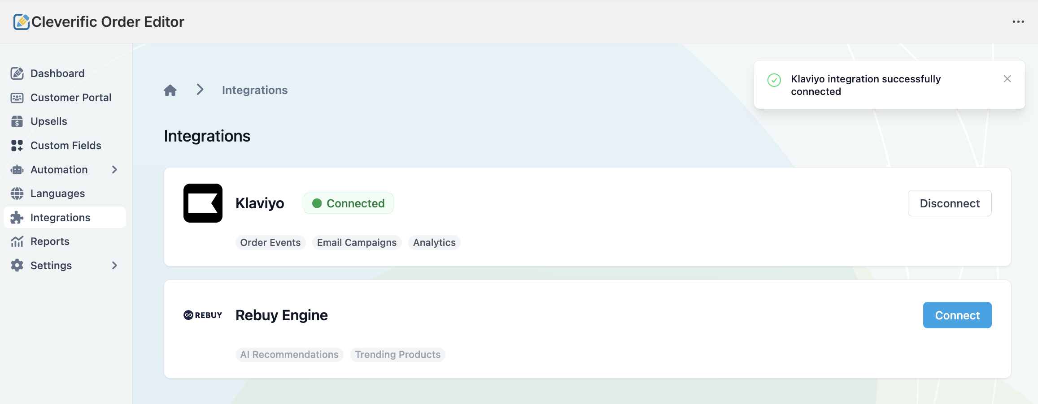
Task: Click the Klaviyo Connected status badge
Action: pos(349,203)
